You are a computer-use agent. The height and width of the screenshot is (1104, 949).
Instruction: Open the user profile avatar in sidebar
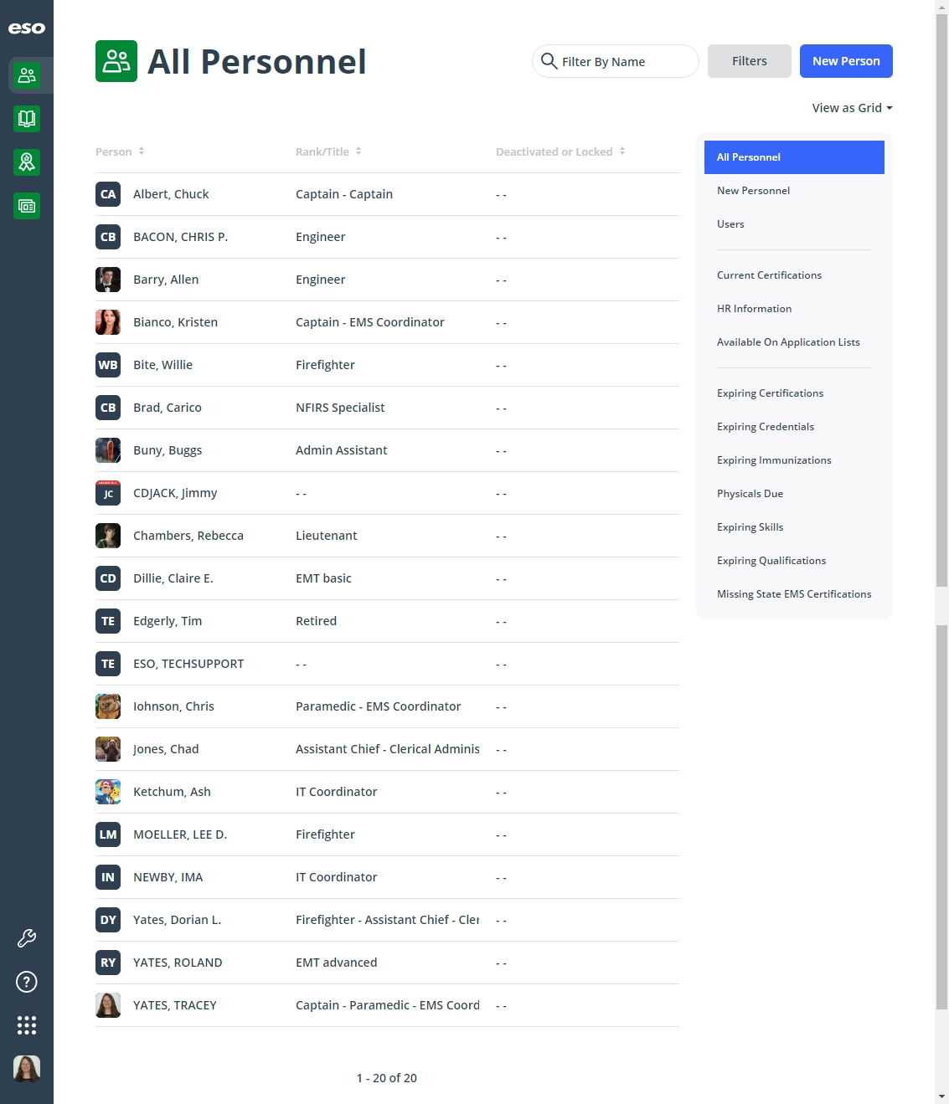pos(27,1069)
